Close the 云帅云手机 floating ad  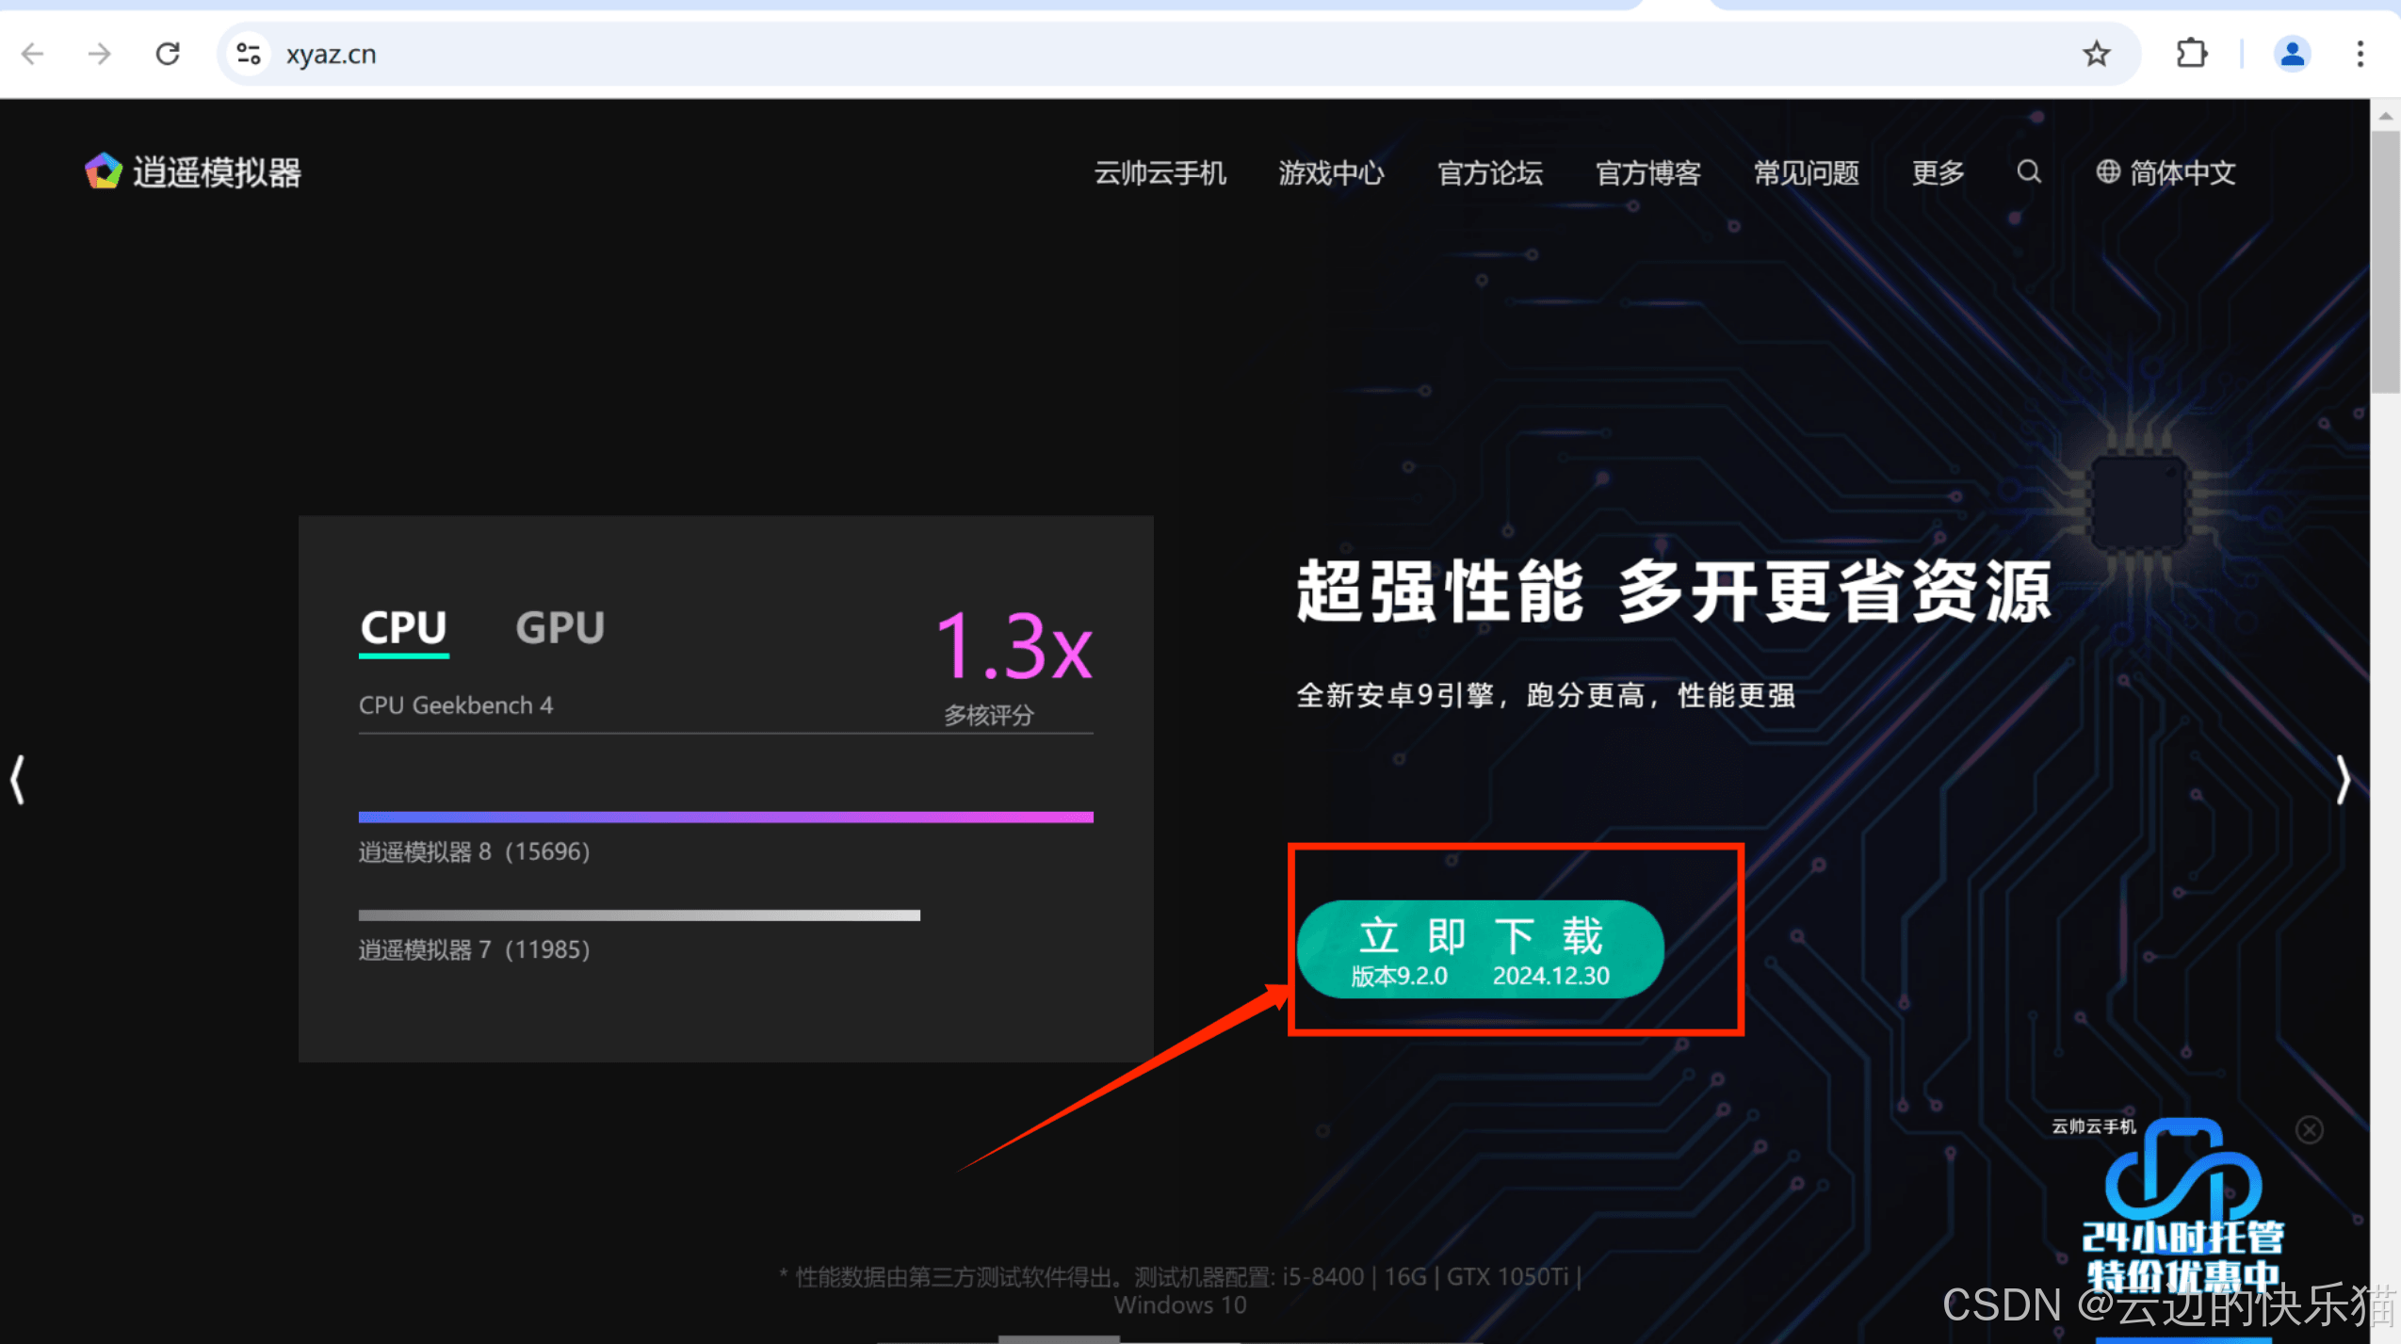coord(2309,1129)
